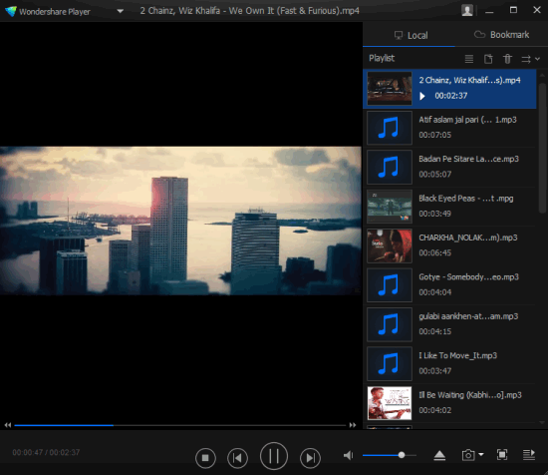Click the 00:06:45 duration text
Image resolution: width=548 pixels, height=475 pixels.
click(434, 252)
